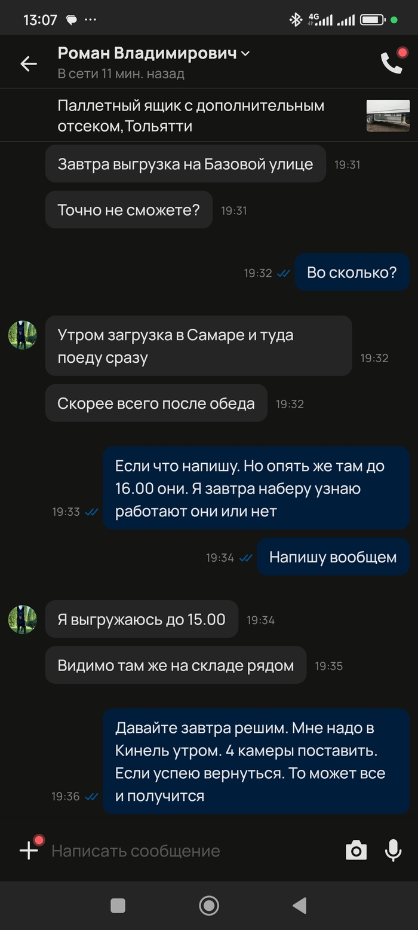Image resolution: width=418 pixels, height=930 pixels.
Task: Tap message Завтра выгрузка на Базовой улице
Action: click(186, 164)
